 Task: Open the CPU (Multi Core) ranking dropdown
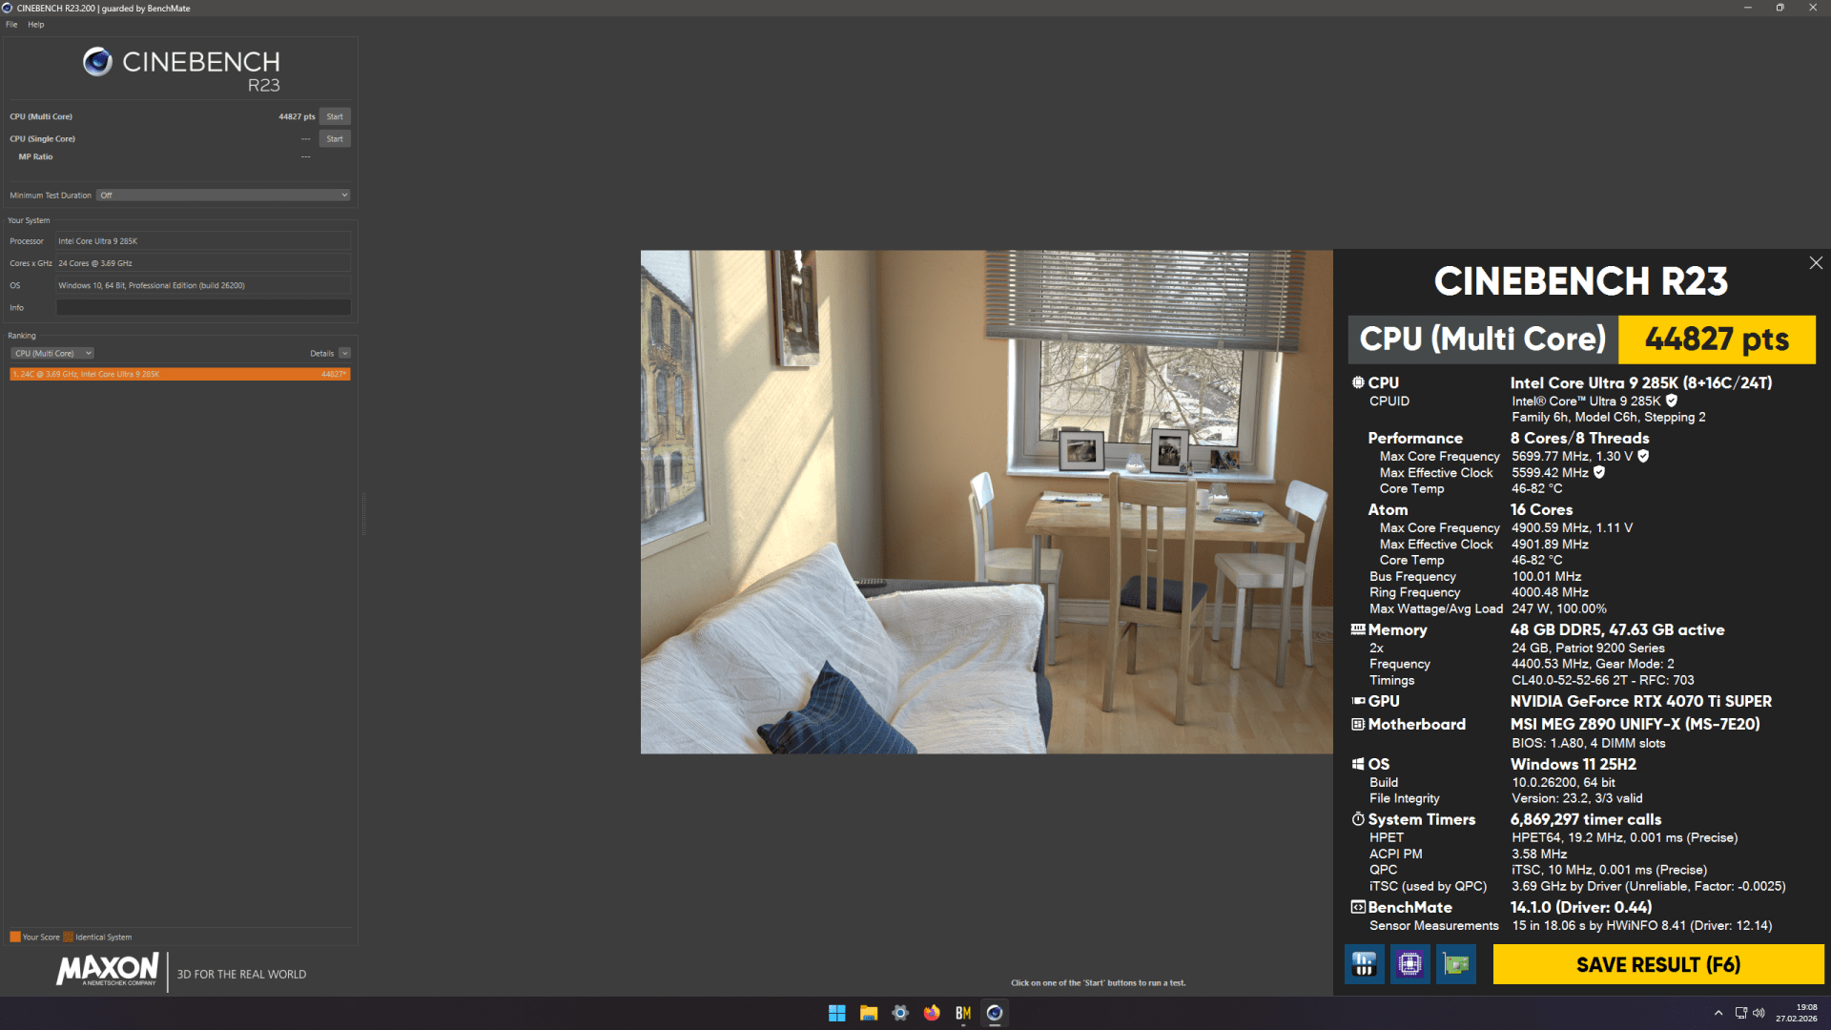coord(51,353)
